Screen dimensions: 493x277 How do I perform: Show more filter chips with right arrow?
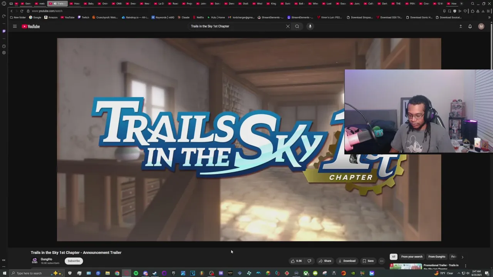pyautogui.click(x=462, y=257)
